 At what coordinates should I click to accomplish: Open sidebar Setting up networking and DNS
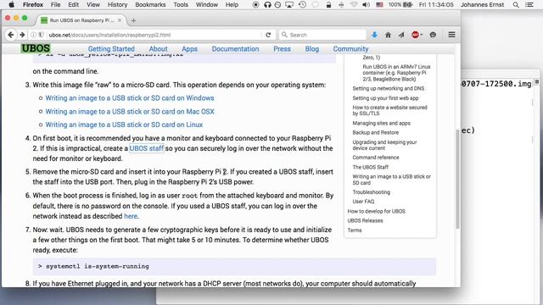tap(389, 88)
